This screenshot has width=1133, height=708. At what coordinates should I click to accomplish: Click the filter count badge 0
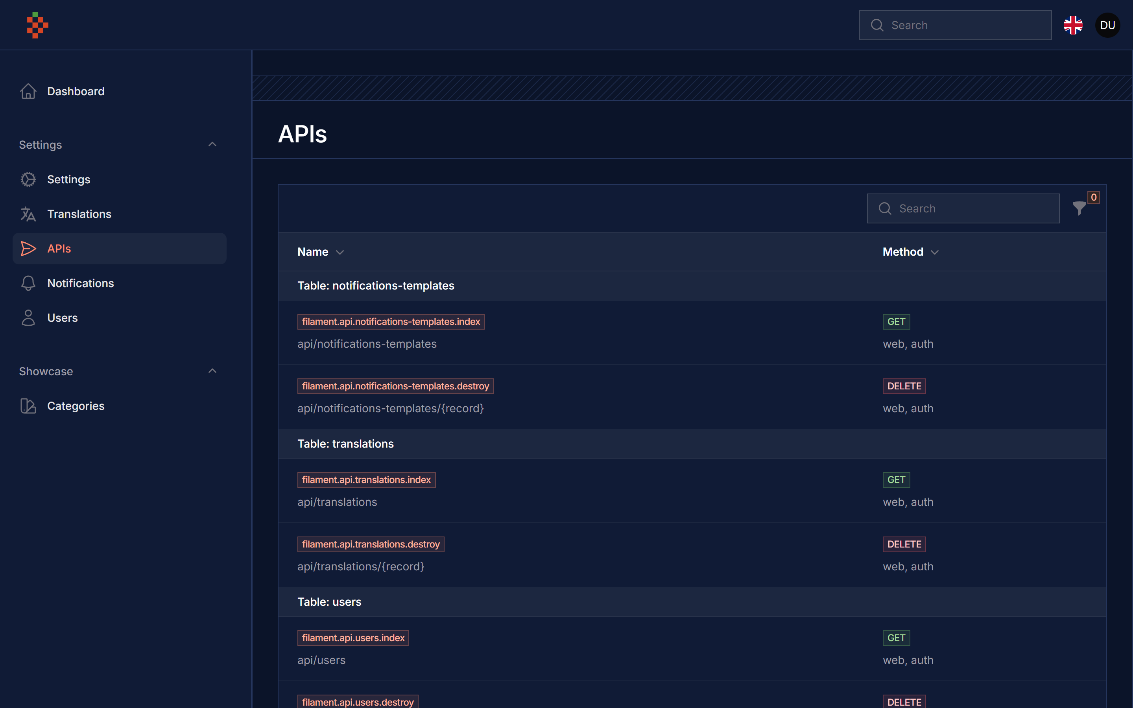click(x=1094, y=197)
